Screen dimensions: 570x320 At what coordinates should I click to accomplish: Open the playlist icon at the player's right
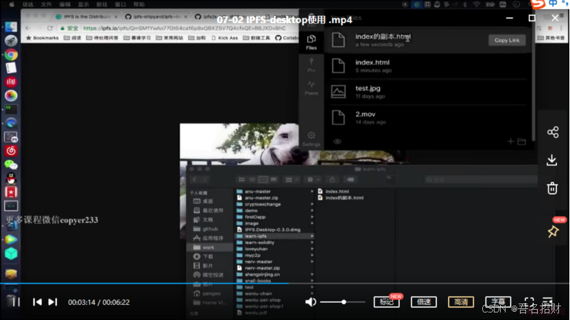[x=547, y=301]
